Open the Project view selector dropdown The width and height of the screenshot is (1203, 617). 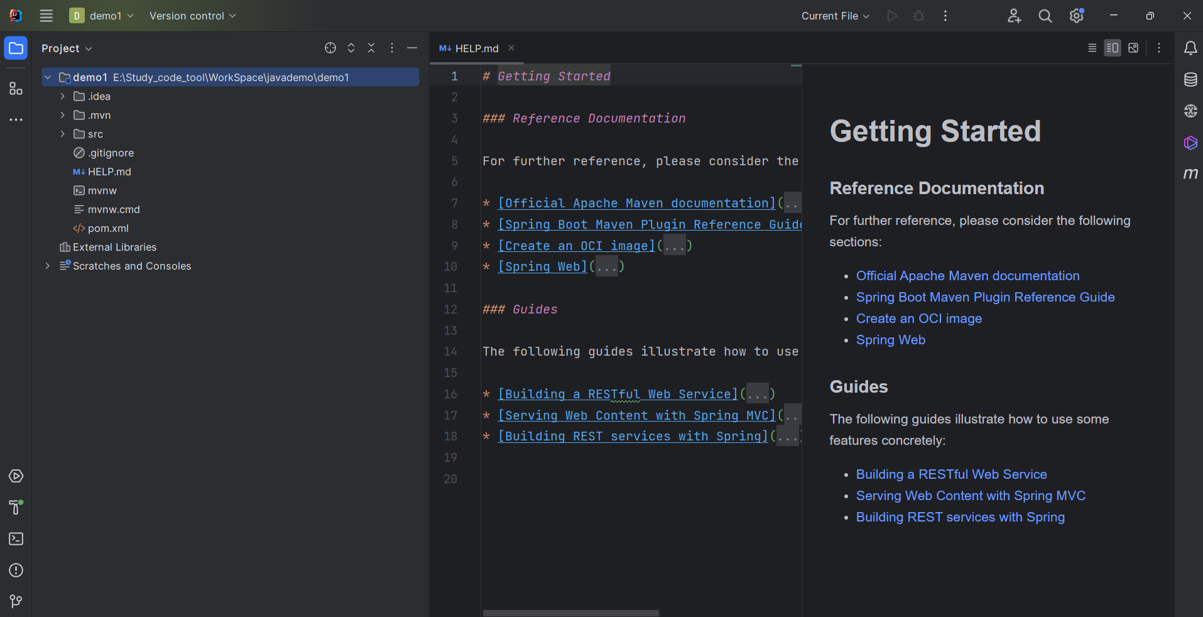pos(67,48)
